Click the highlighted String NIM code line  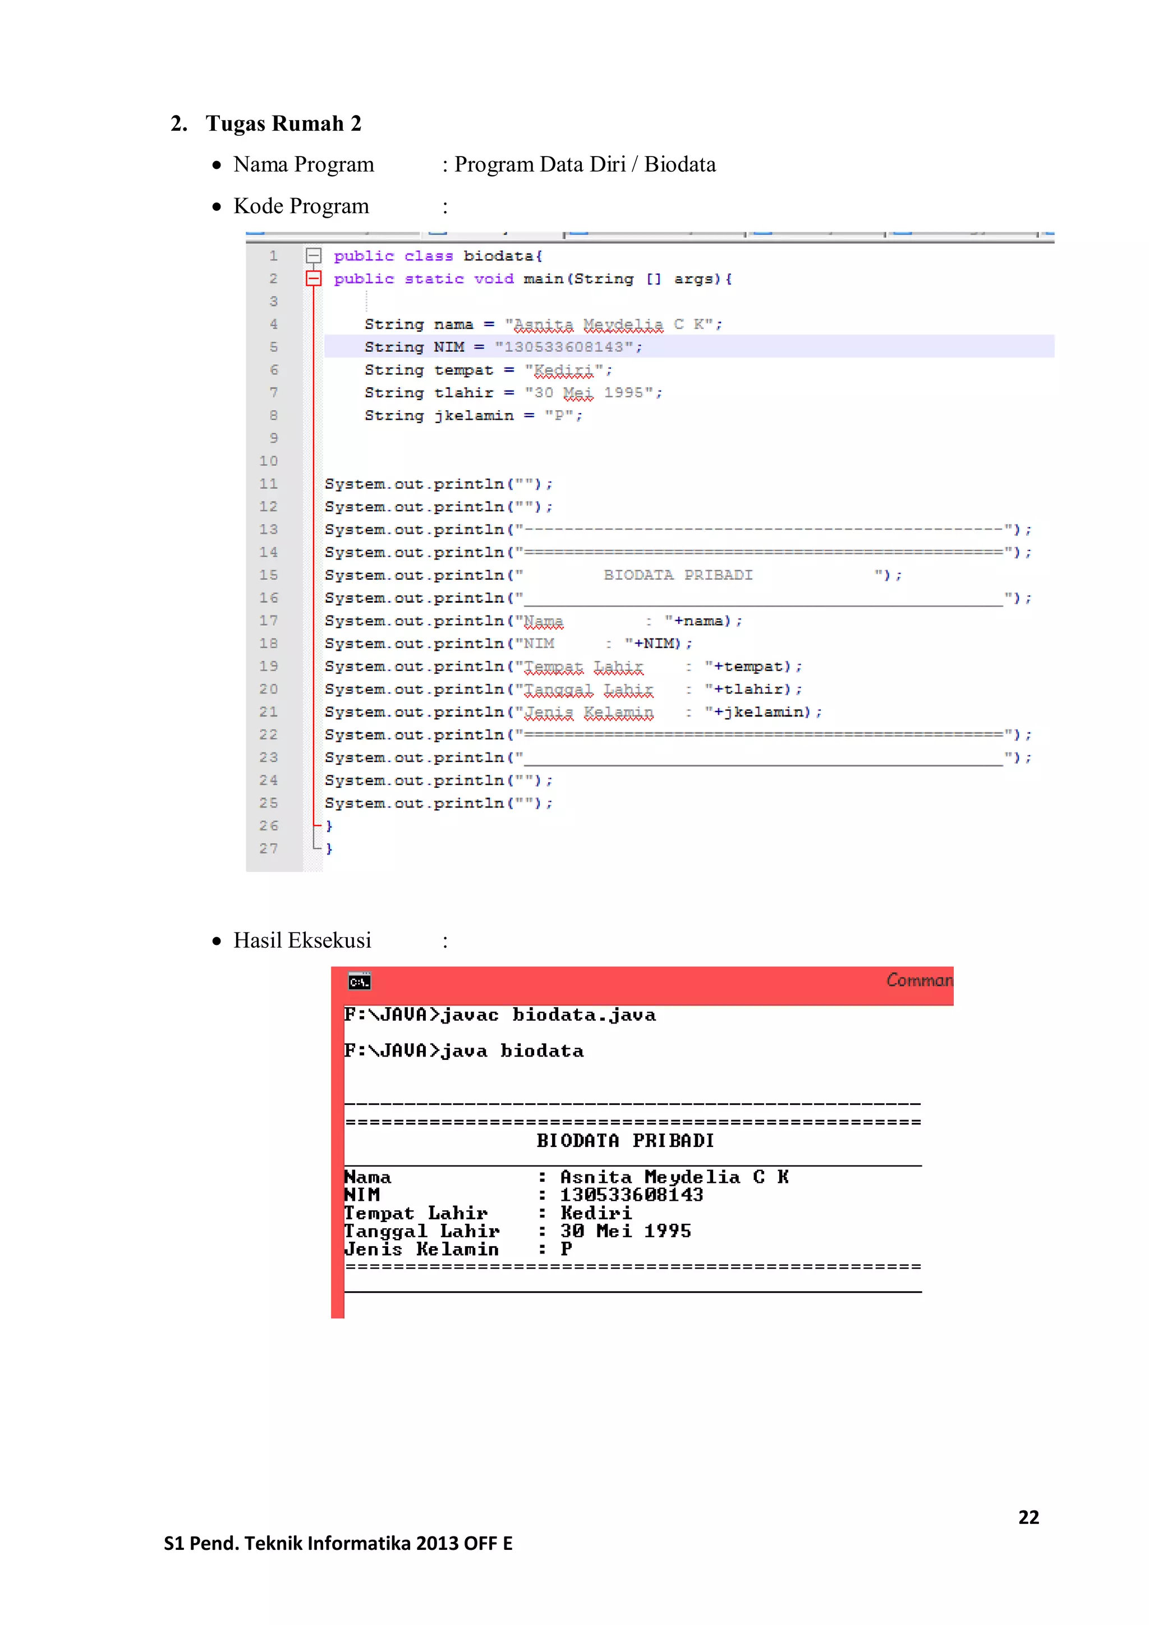[x=502, y=347]
